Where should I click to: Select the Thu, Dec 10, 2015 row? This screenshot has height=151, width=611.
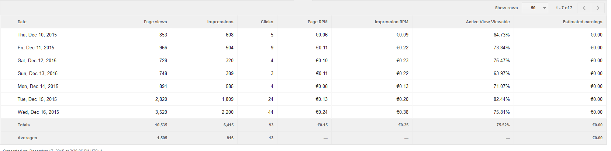[x=37, y=35]
